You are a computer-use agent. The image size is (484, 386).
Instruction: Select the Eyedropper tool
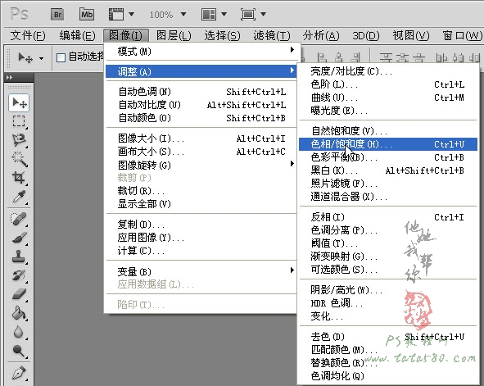[19, 197]
